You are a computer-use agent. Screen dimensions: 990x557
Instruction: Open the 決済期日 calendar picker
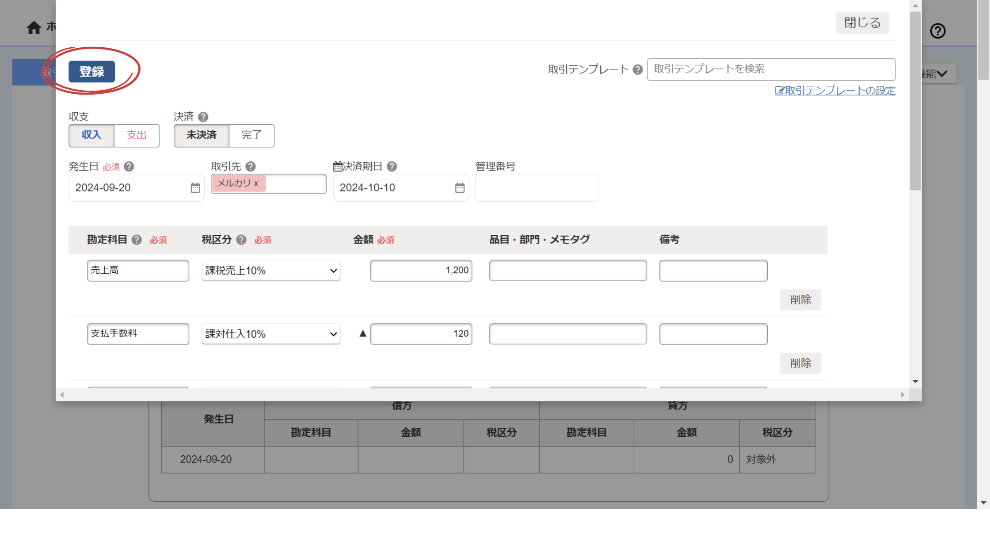coord(460,187)
